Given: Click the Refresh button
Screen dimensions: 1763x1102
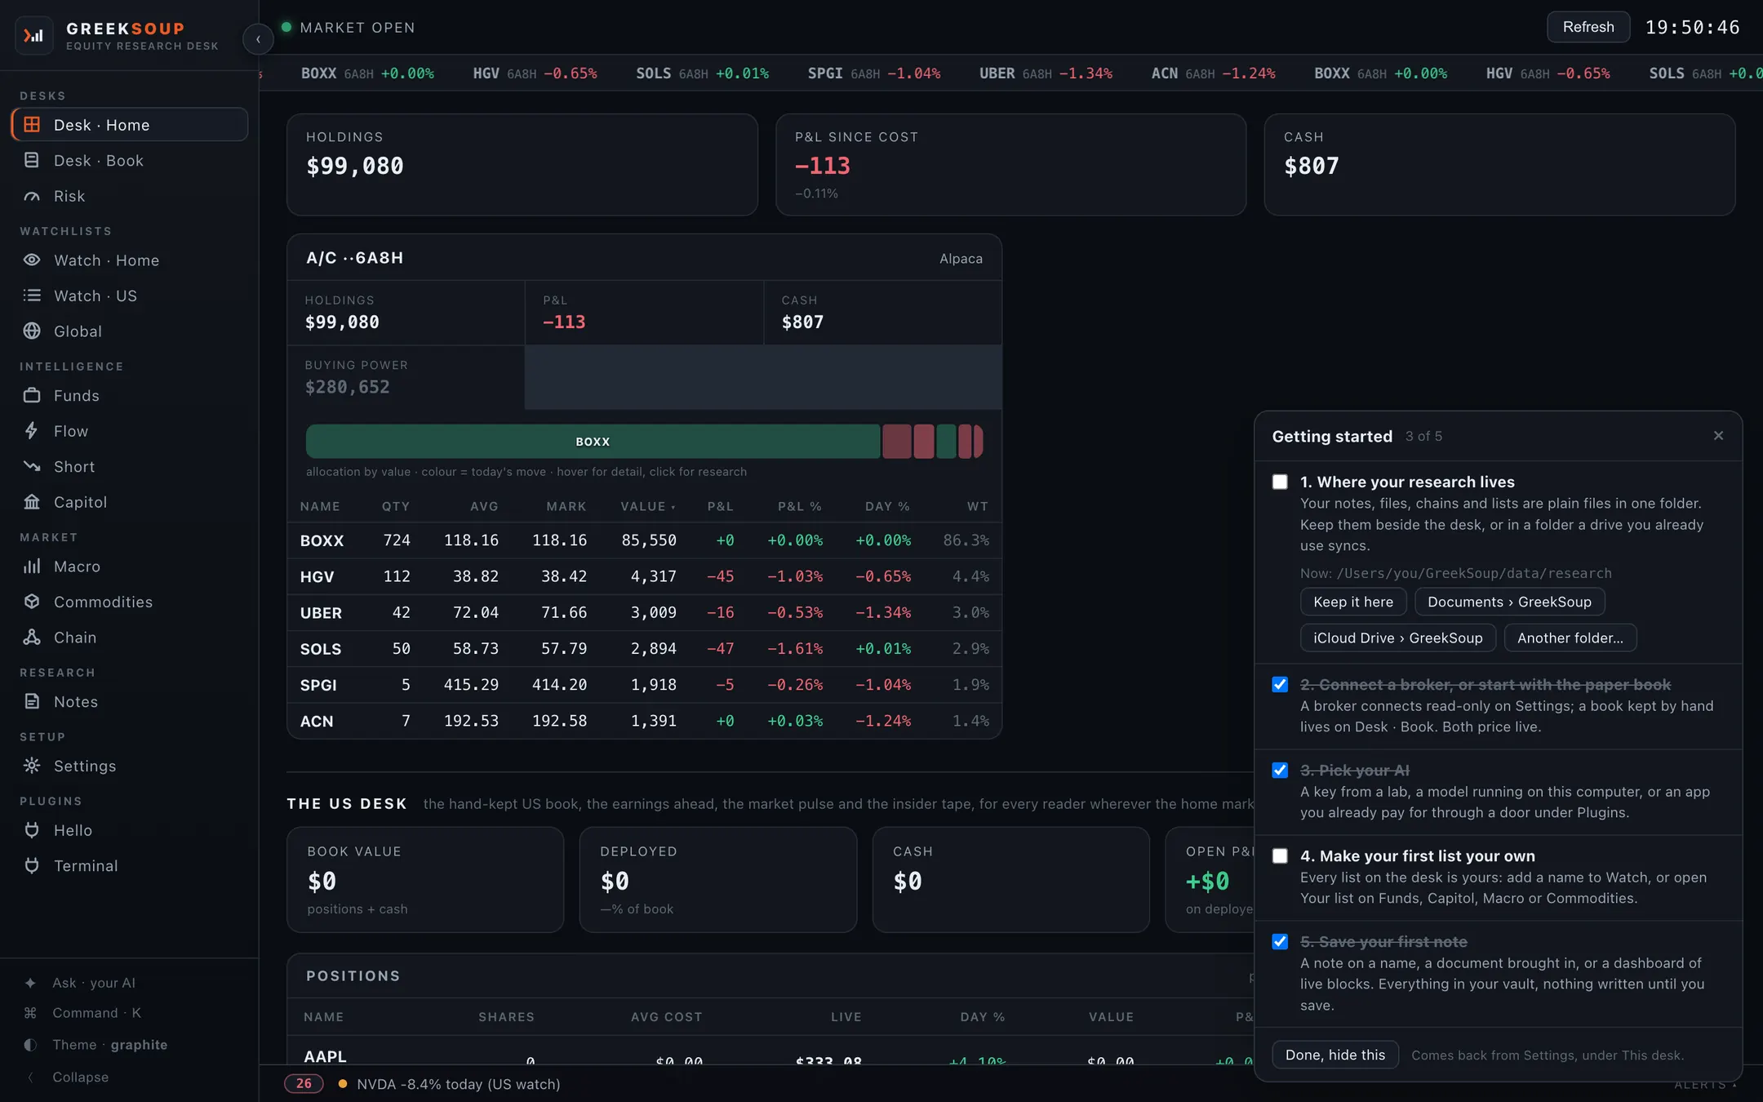Looking at the screenshot, I should tap(1588, 27).
